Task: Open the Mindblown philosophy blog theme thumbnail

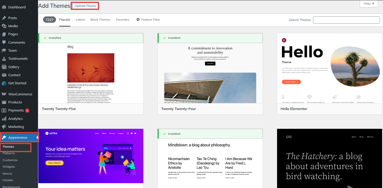Action: 210,163
